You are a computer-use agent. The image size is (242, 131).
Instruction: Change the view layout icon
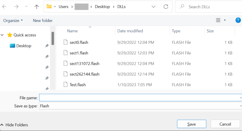pos(218,20)
